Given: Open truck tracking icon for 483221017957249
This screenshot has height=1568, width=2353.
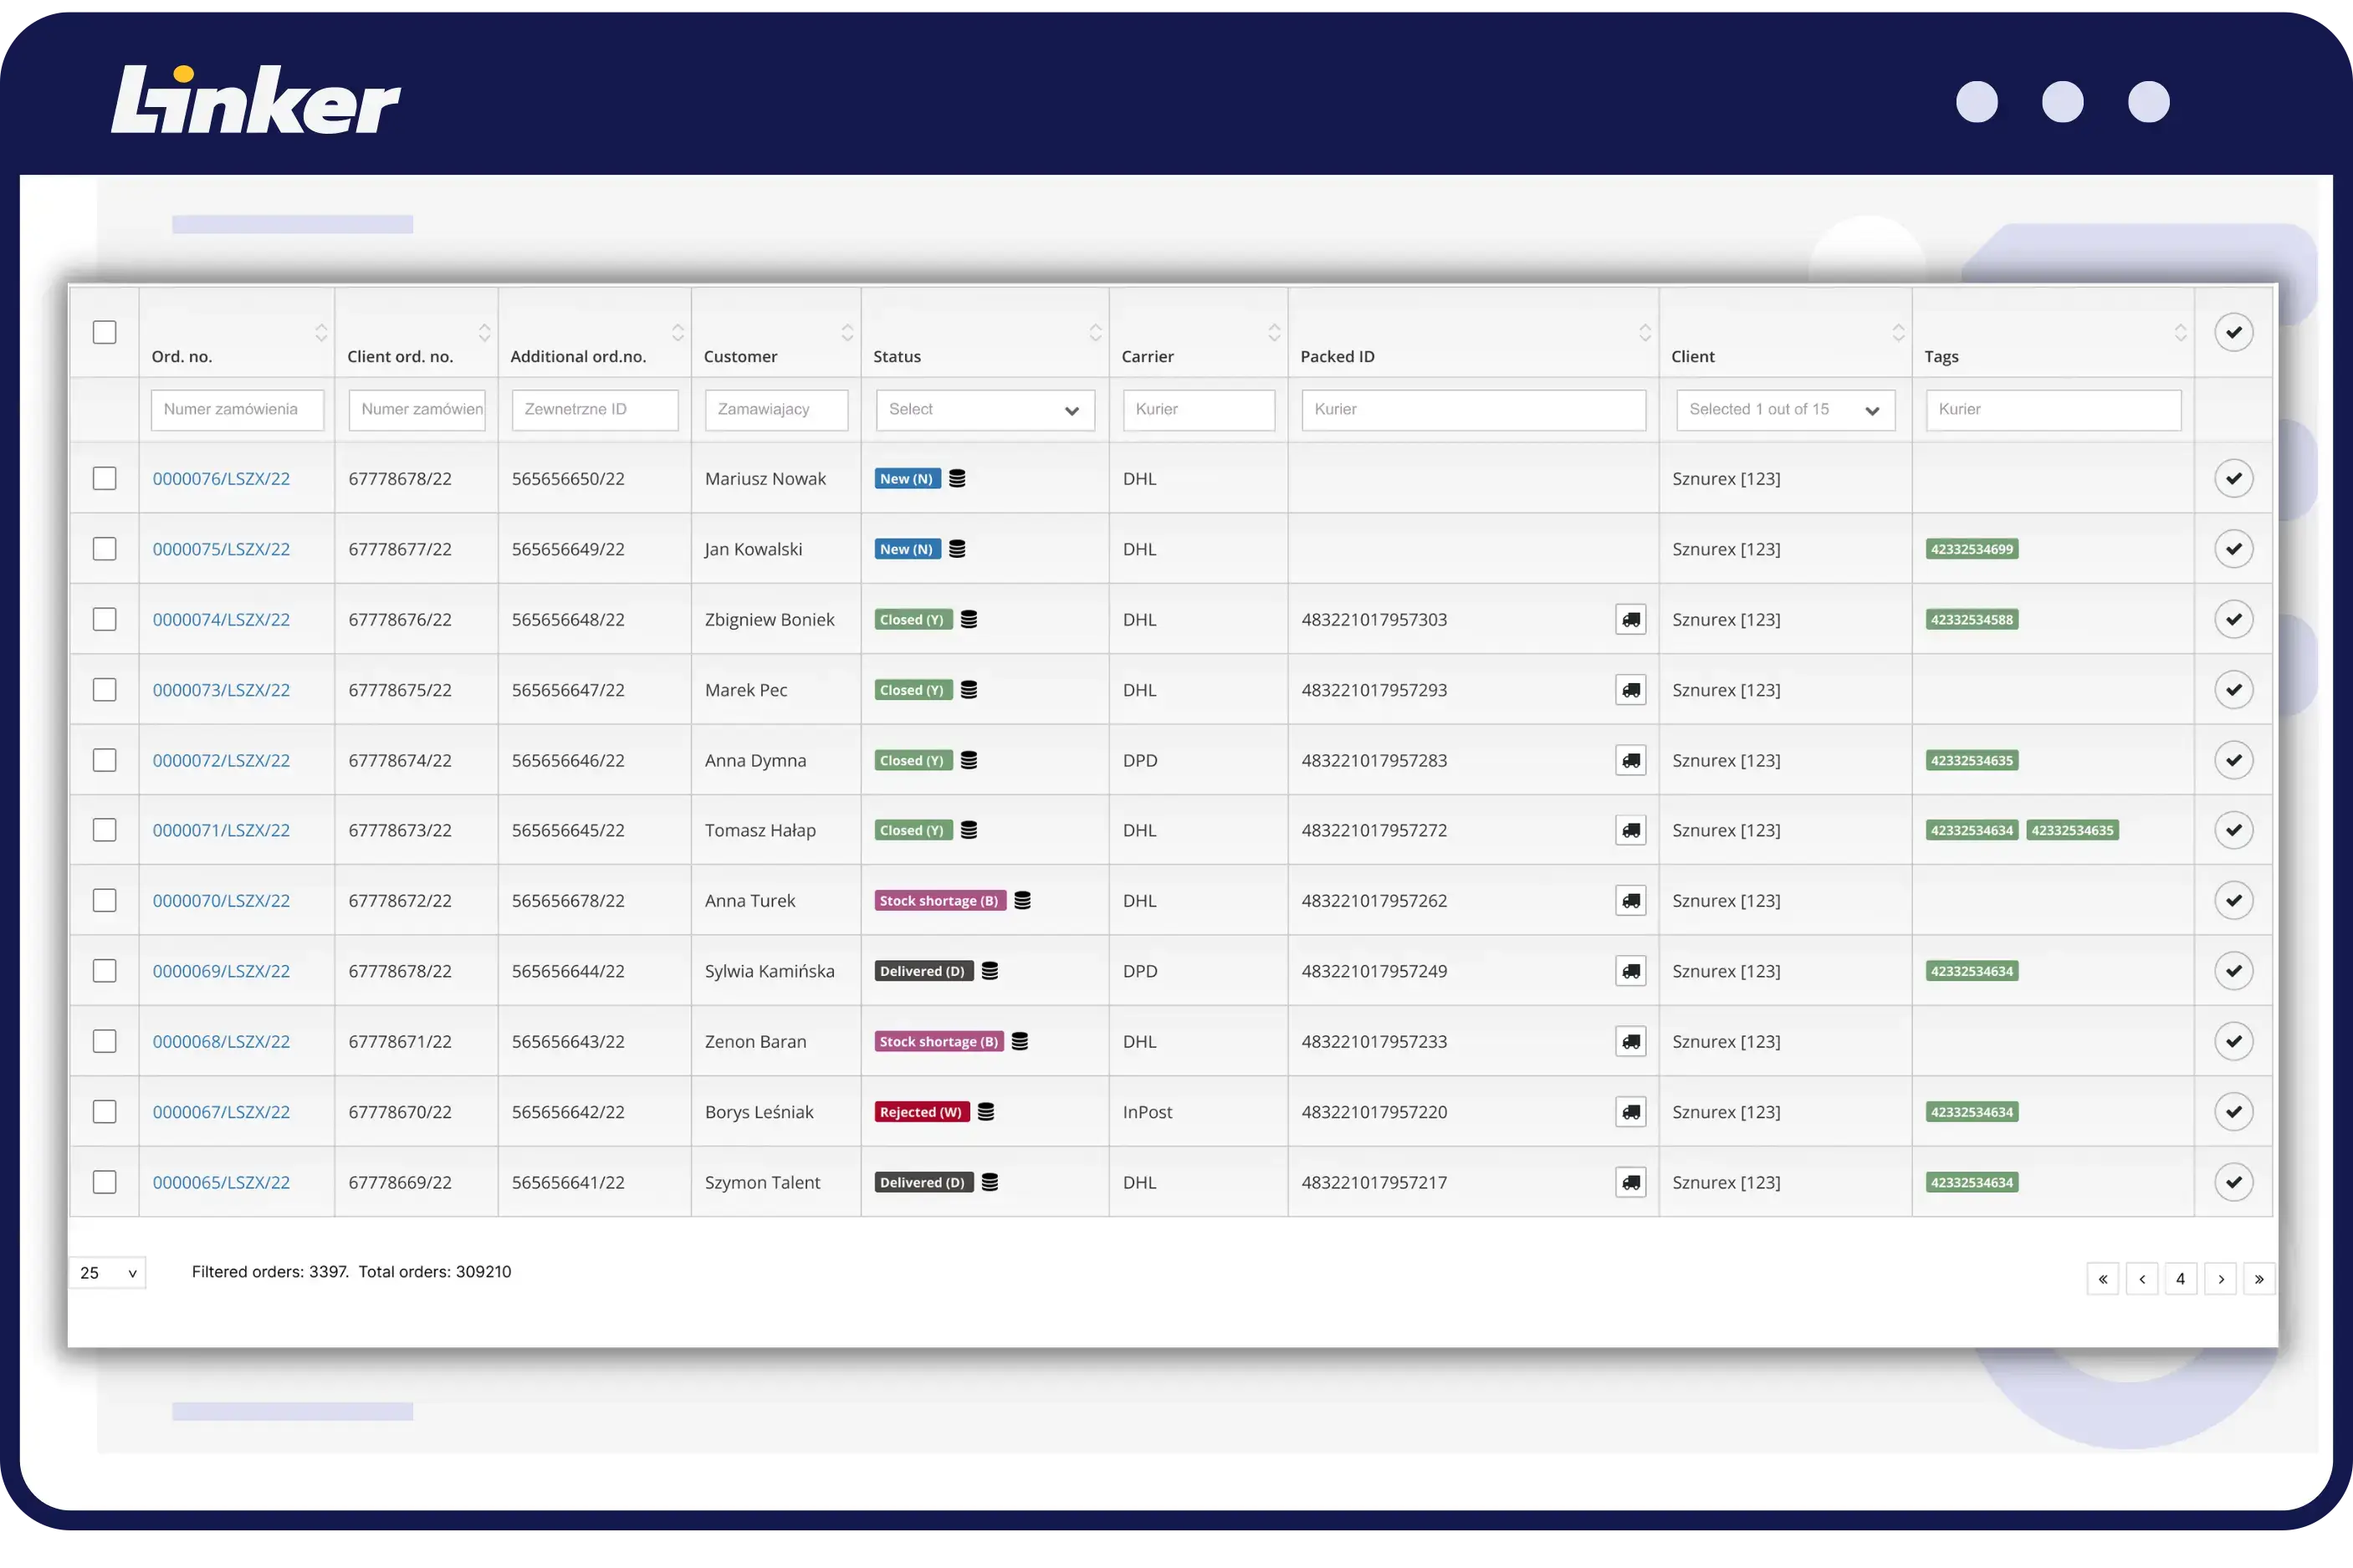Looking at the screenshot, I should [x=1630, y=971].
